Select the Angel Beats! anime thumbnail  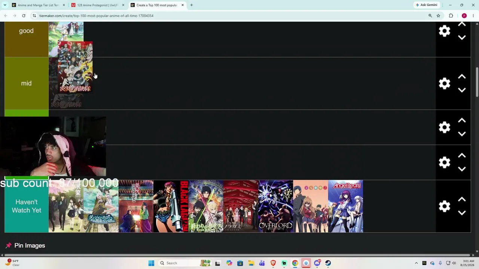pos(345,206)
